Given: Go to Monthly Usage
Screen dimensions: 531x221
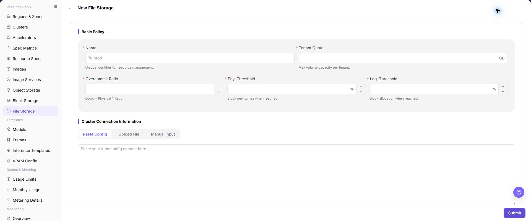Looking at the screenshot, I should 31,190.
